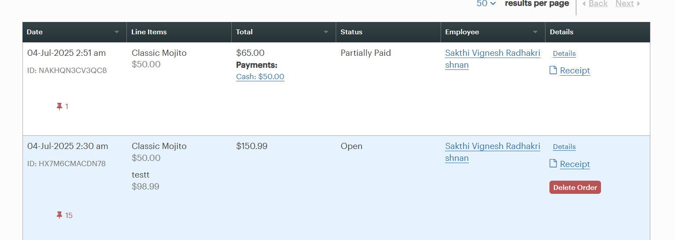Click the Details column header
This screenshot has width=675, height=240.
[598, 32]
